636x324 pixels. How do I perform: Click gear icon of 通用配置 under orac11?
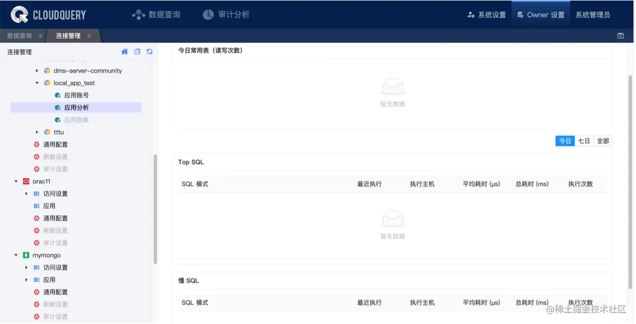click(x=36, y=218)
